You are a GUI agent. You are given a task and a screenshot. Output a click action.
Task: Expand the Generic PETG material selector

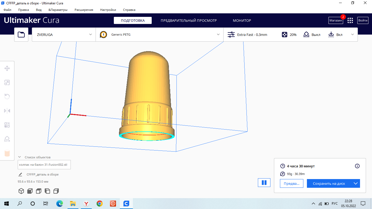(x=160, y=35)
